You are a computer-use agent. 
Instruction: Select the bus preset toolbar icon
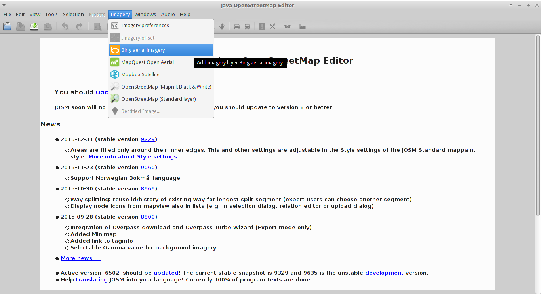coord(247,26)
